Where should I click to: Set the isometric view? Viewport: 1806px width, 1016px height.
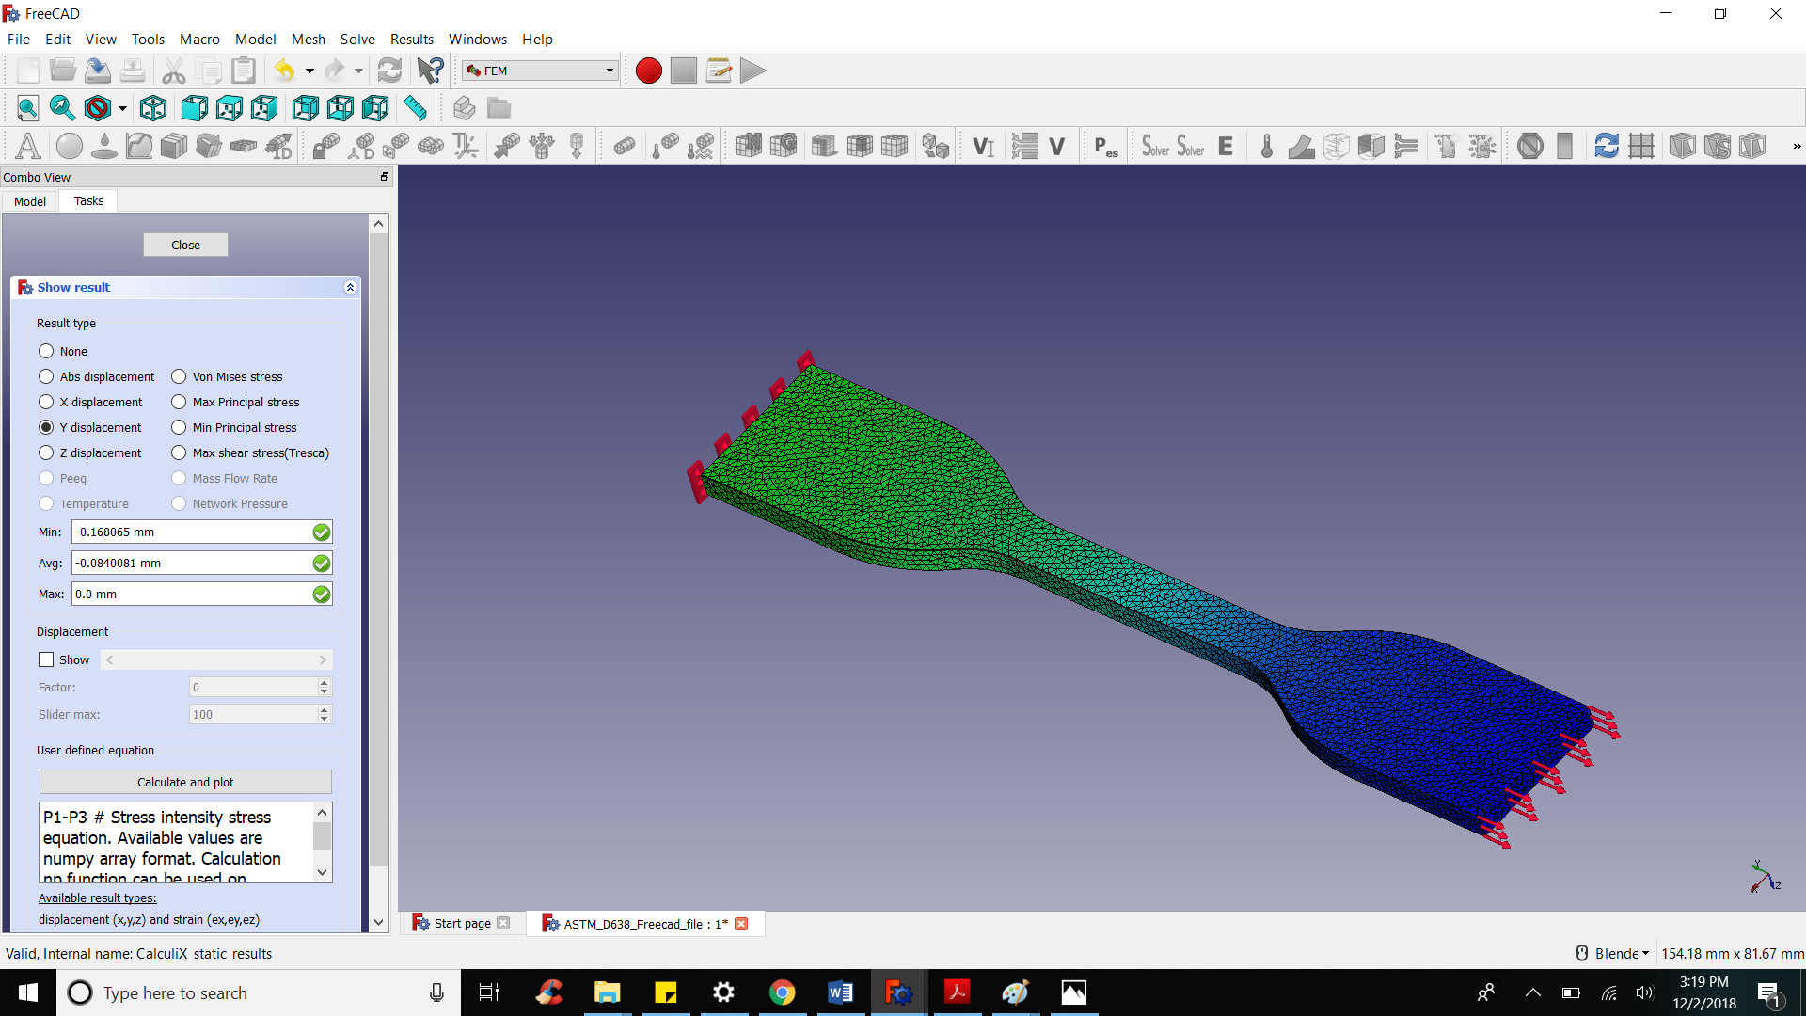tap(153, 108)
